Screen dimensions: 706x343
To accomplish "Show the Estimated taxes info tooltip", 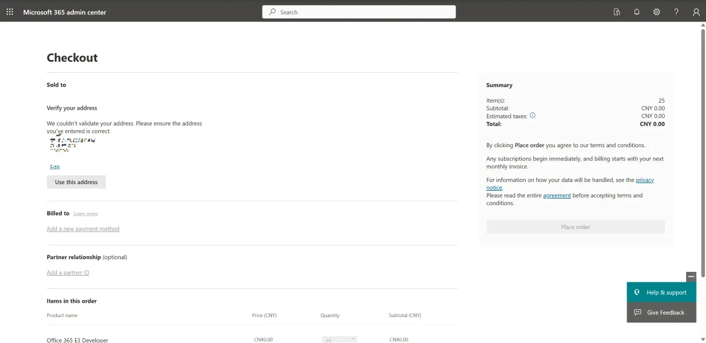I will [x=532, y=116].
